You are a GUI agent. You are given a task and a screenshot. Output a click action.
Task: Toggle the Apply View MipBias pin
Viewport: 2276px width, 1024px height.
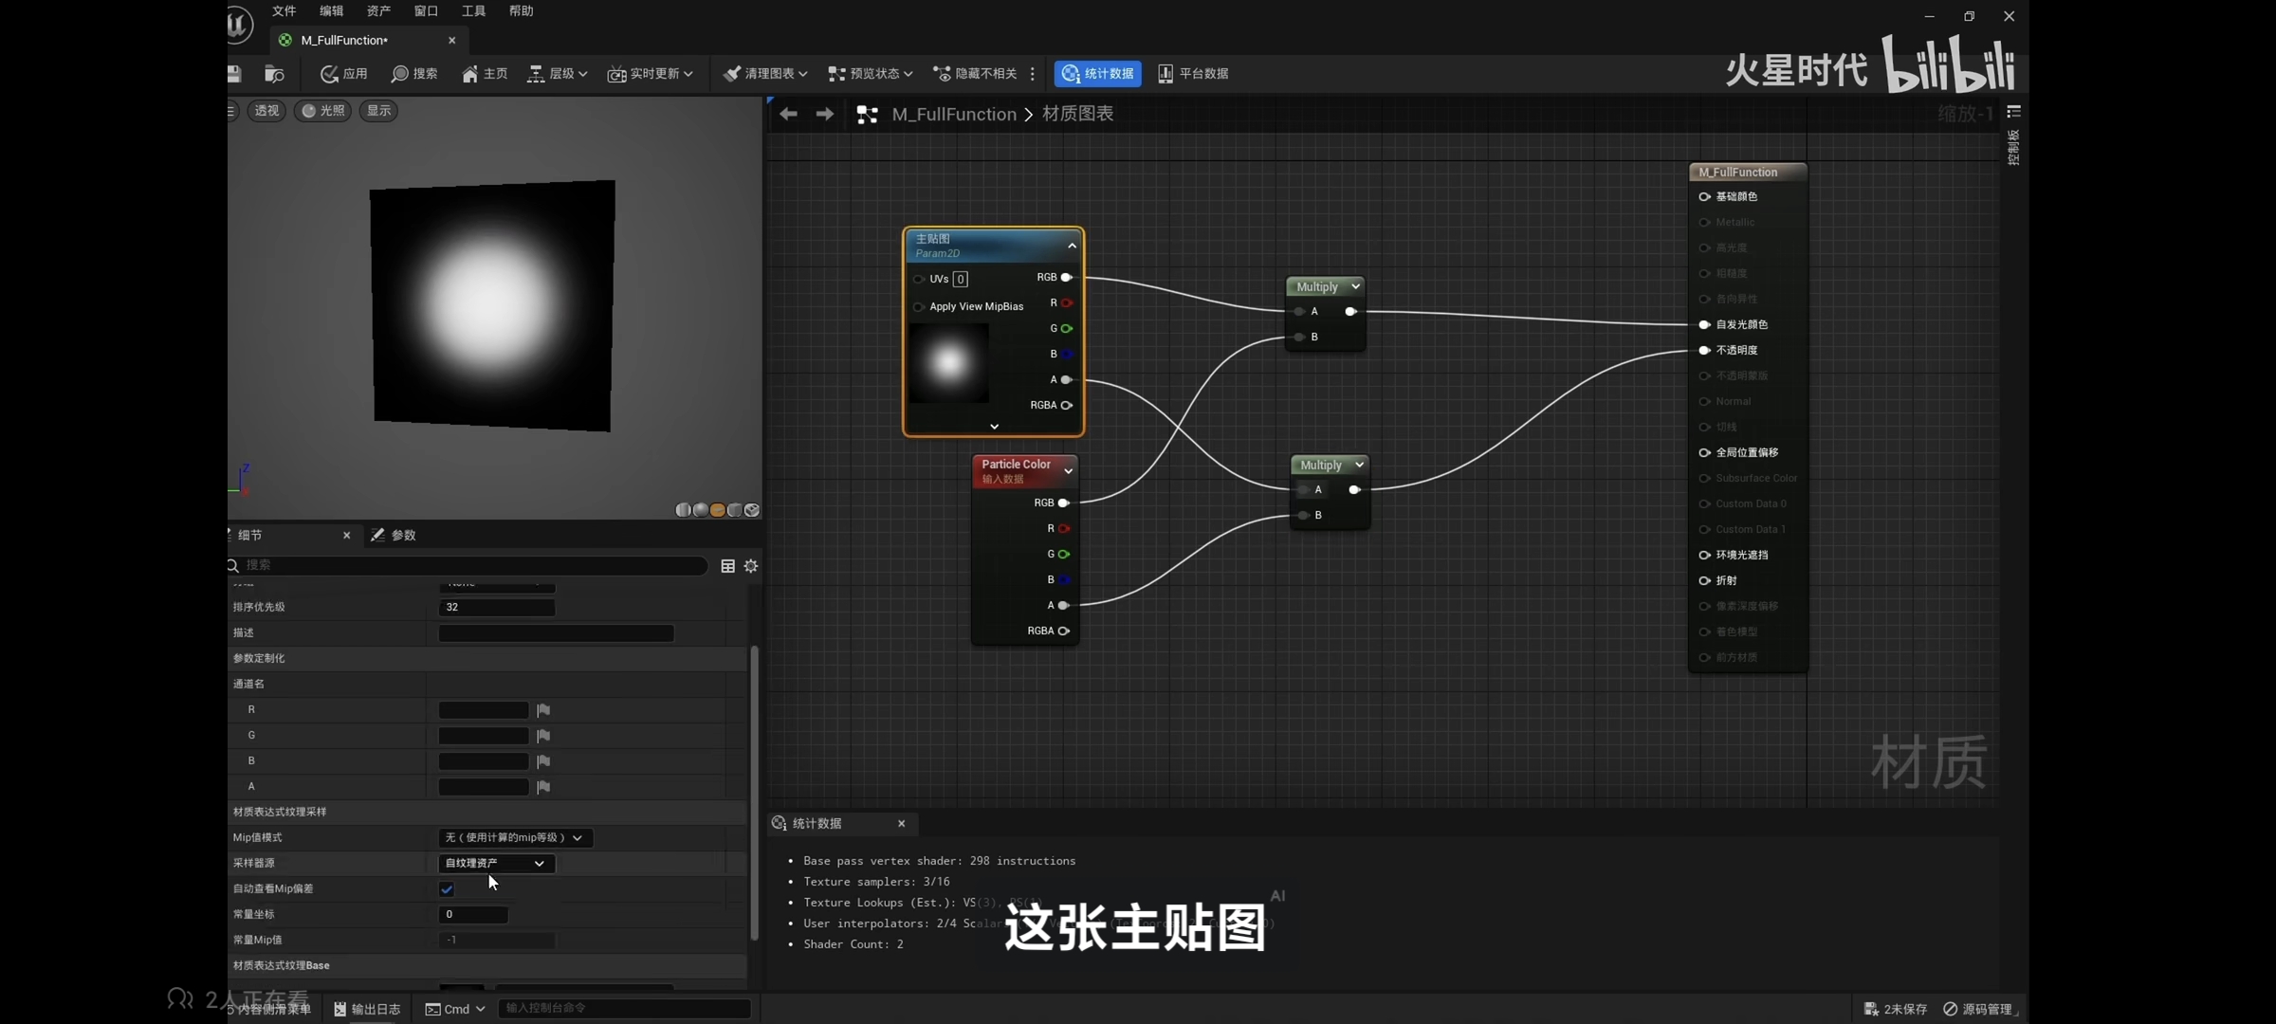pyautogui.click(x=918, y=307)
